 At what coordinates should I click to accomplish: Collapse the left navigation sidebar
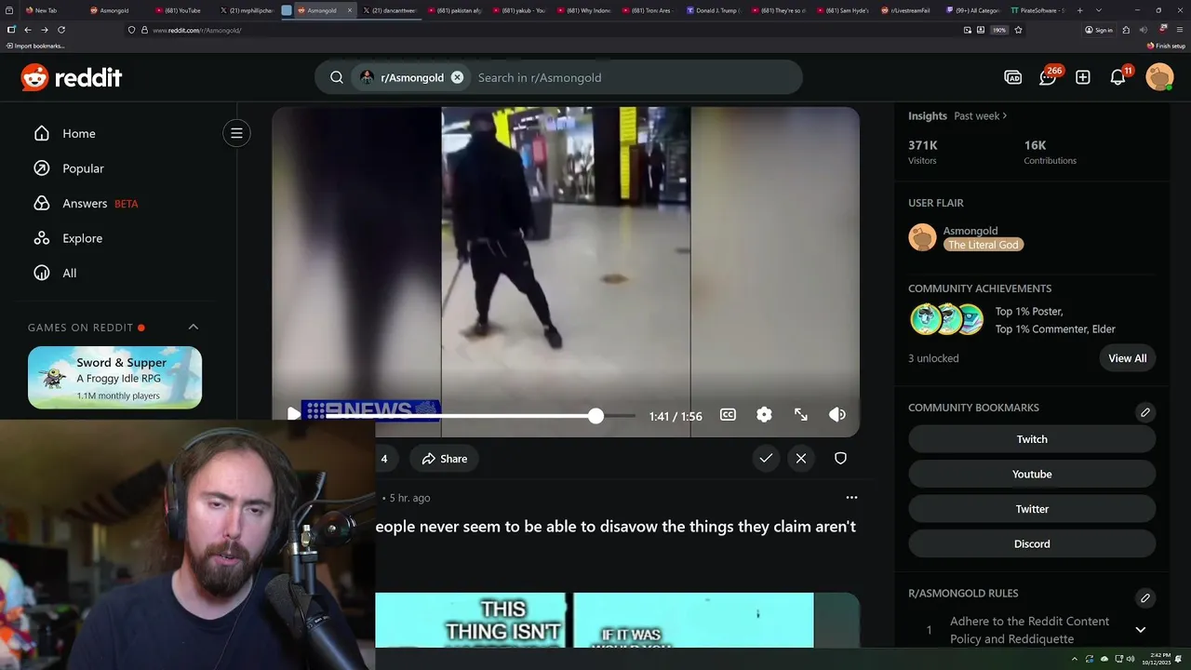coord(236,133)
